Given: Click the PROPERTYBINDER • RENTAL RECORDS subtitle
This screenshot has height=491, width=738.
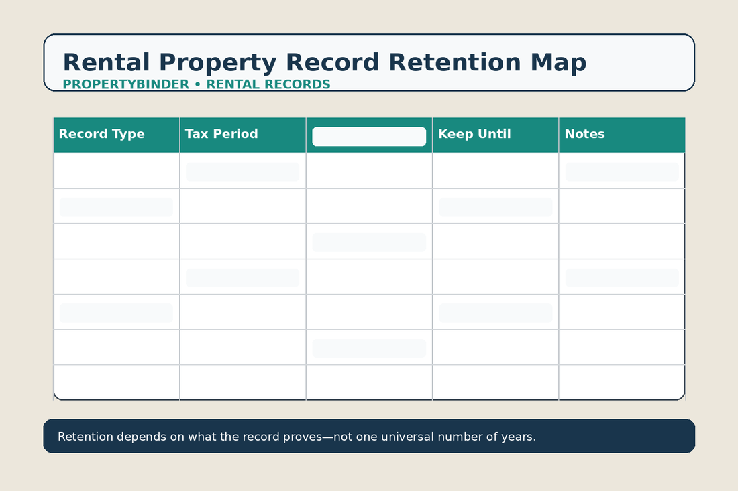Looking at the screenshot, I should (197, 84).
